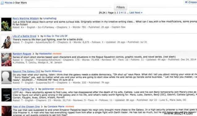This screenshot has height=116, width=197.
Task: Click the Star Wars breadcrumb text
Action: [21, 3]
